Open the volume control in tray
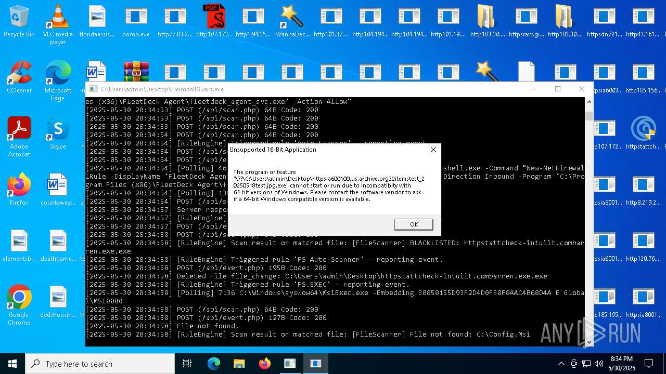This screenshot has width=666, height=374. 599,364
